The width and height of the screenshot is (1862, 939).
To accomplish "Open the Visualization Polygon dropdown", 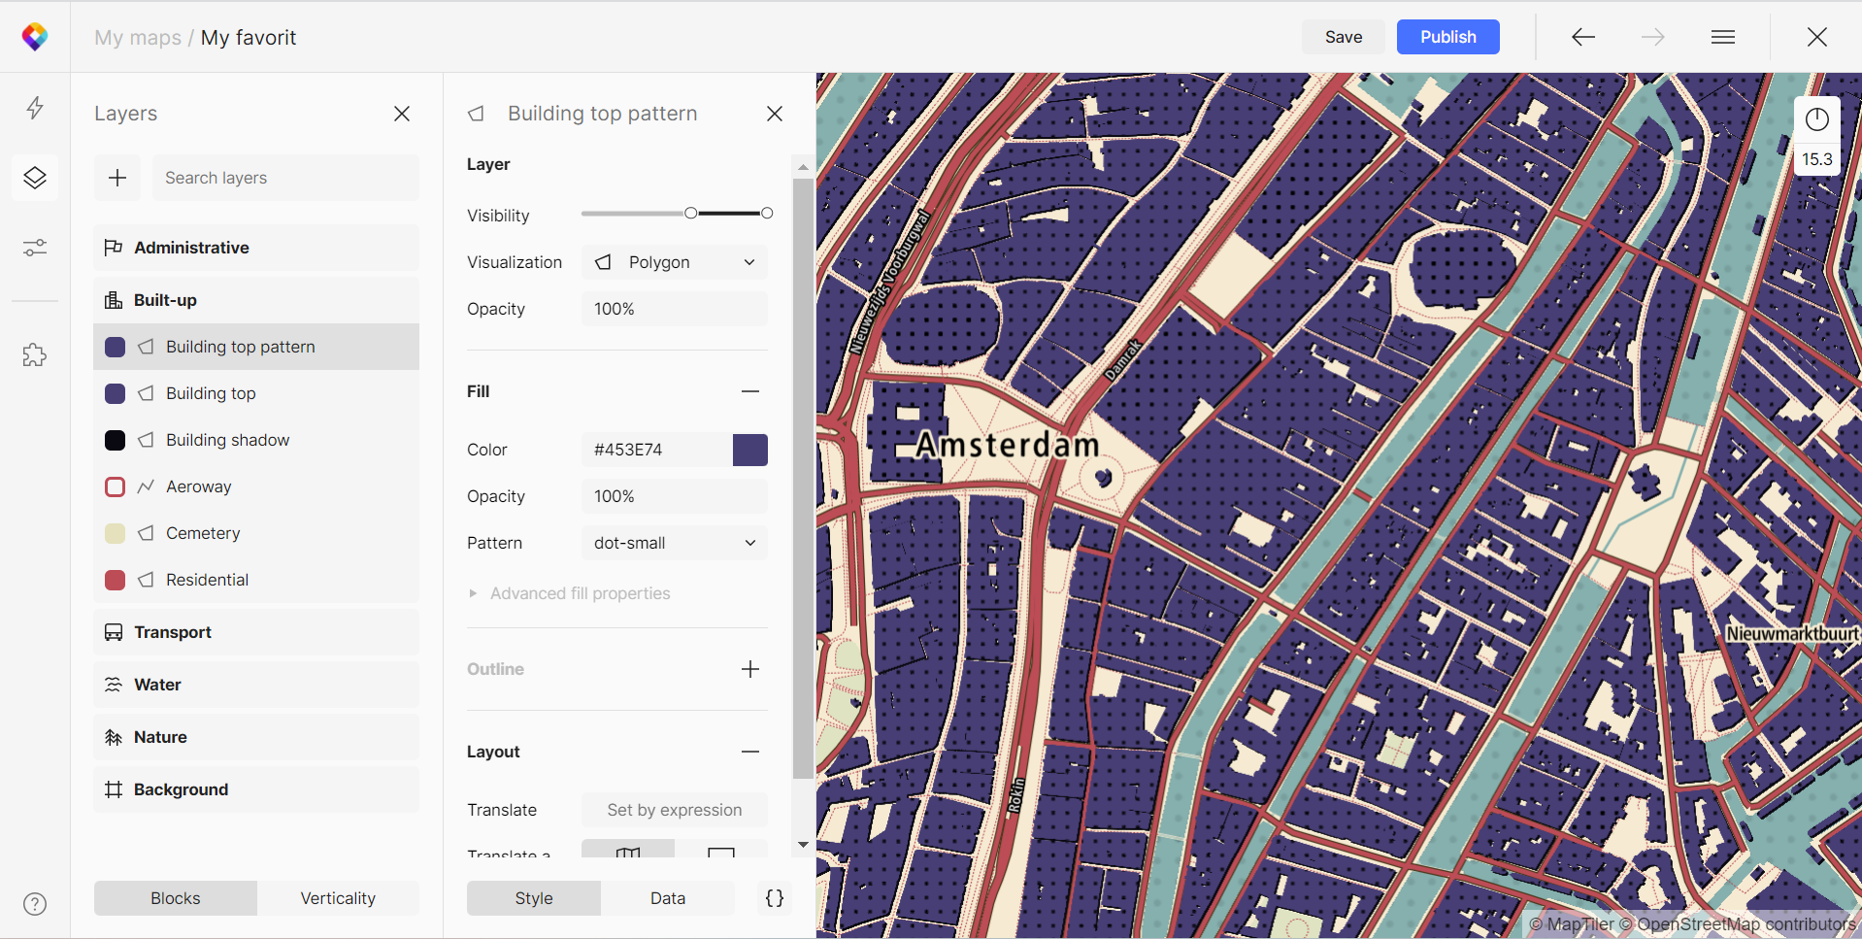I will pyautogui.click(x=675, y=262).
